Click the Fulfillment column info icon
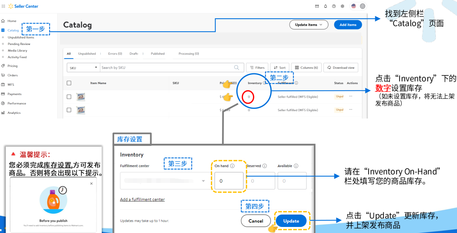Image resolution: width=457 pixels, height=233 pixels. 296,83
